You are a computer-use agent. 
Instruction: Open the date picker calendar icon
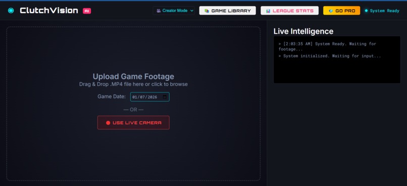(165, 97)
